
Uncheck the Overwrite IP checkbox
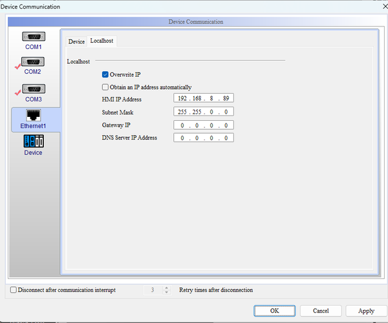click(x=105, y=75)
